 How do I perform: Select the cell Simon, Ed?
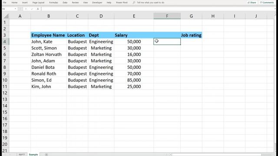pyautogui.click(x=49, y=80)
